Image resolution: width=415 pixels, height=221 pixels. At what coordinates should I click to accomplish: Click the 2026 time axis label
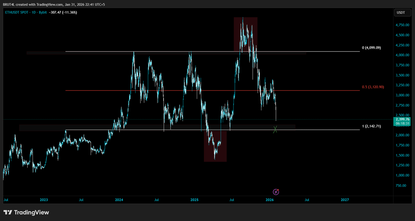coord(269,200)
